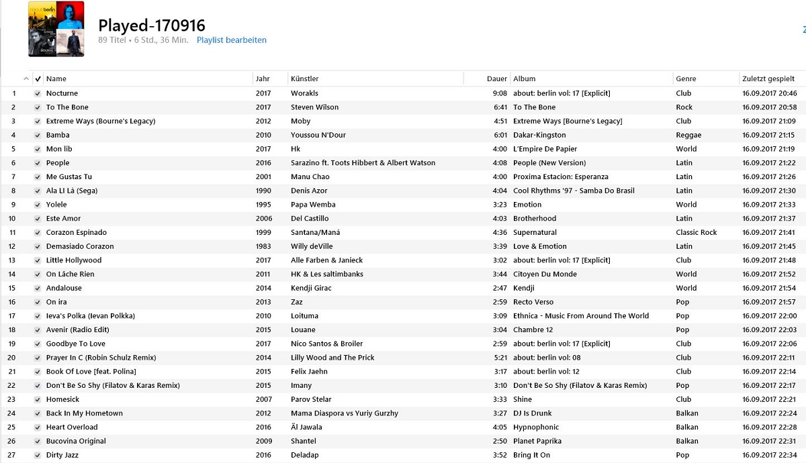Click the sort arrow in the header row
The image size is (806, 463).
26,79
